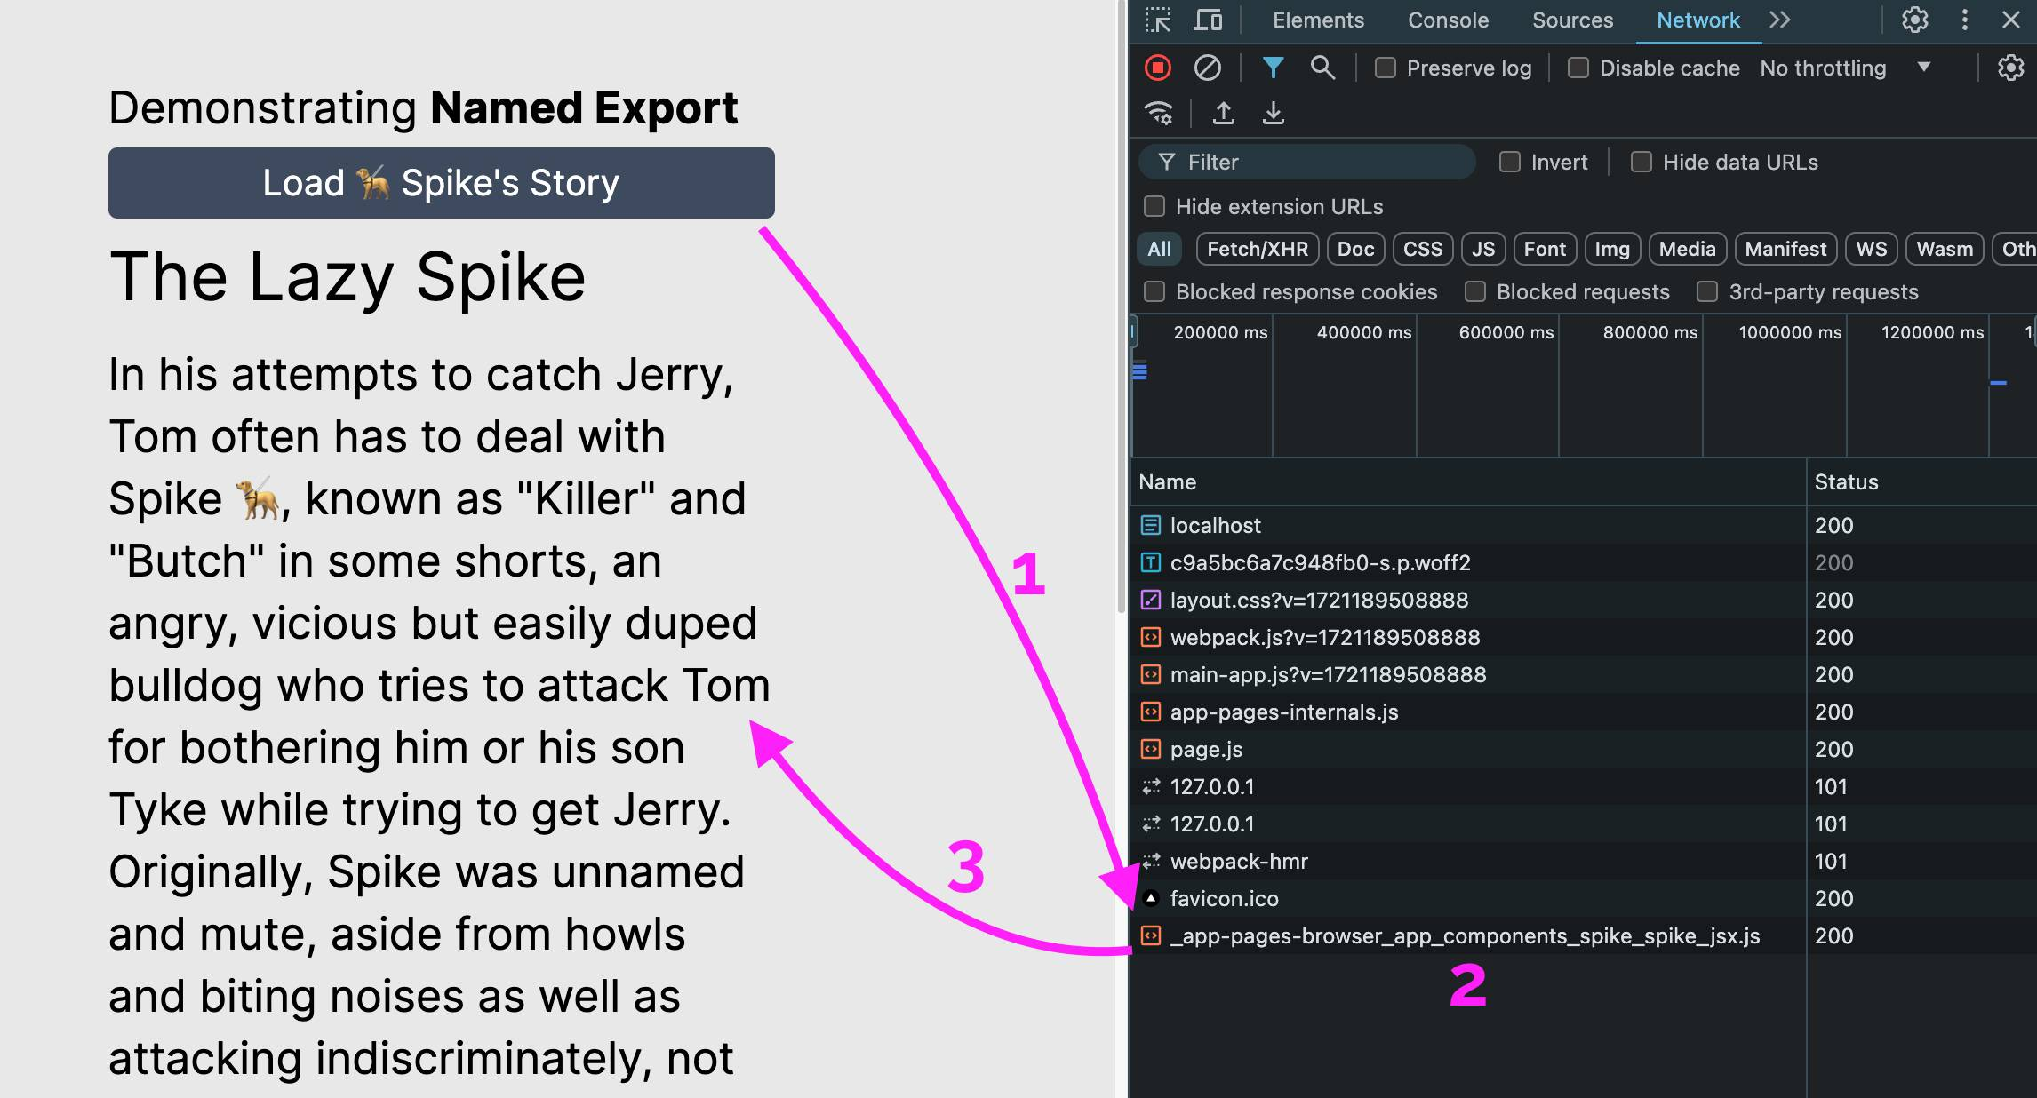Toggle the device toolbar icon
Viewport: 2037px width, 1098px height.
[1207, 20]
